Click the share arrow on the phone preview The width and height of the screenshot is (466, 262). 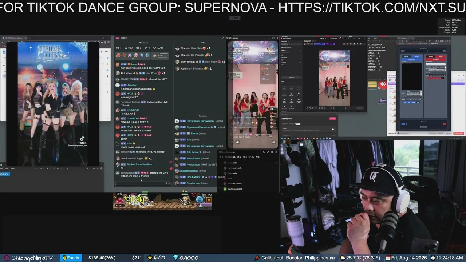point(274,142)
